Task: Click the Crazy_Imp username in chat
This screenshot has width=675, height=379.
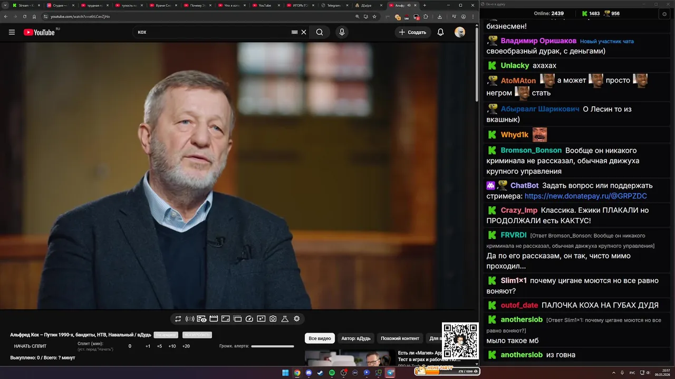Action: click(x=519, y=210)
